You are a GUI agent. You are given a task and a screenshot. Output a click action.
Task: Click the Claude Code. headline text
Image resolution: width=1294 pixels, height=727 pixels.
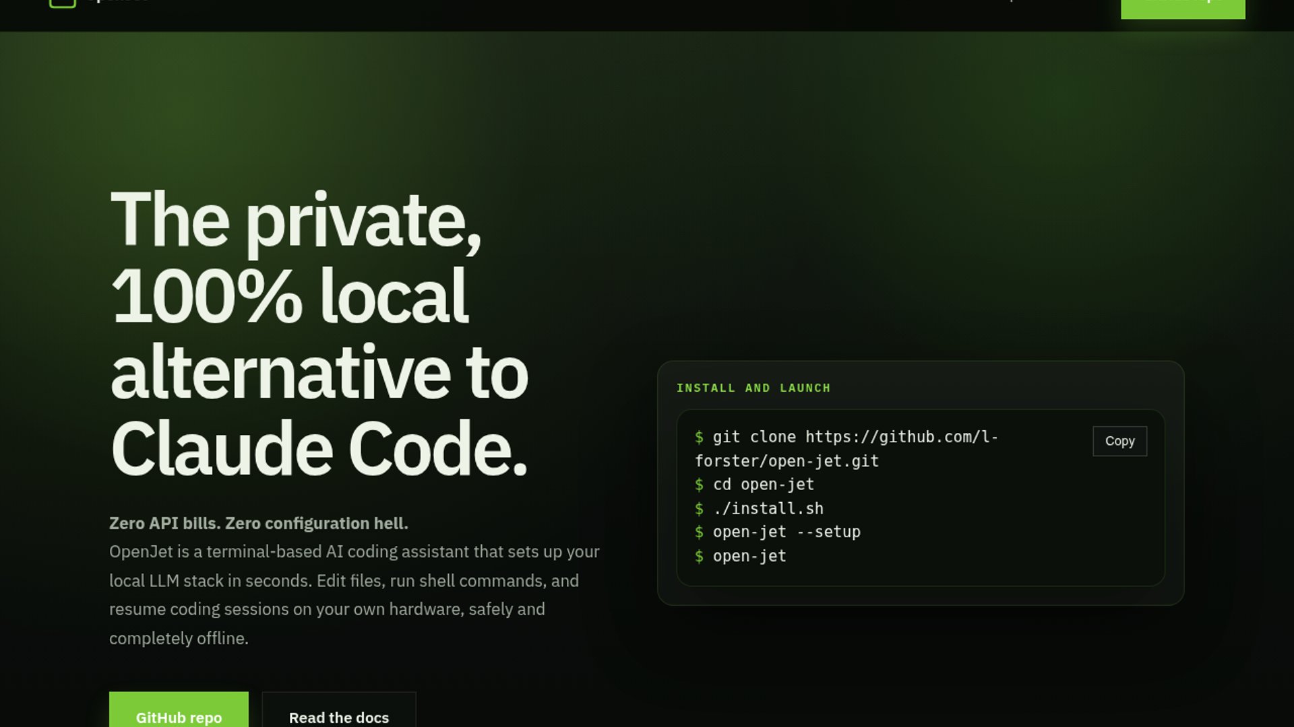319,449
